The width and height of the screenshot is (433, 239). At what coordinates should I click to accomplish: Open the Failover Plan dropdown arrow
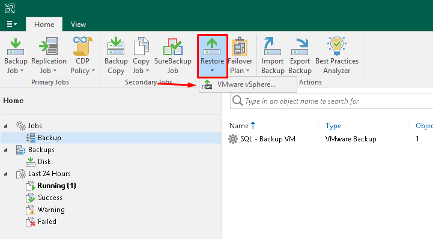247,71
